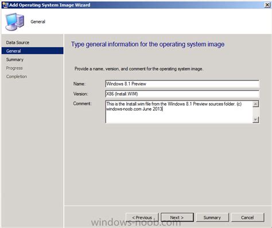Click the 'Version:' label
This screenshot has height=228, width=272.
click(x=81, y=94)
